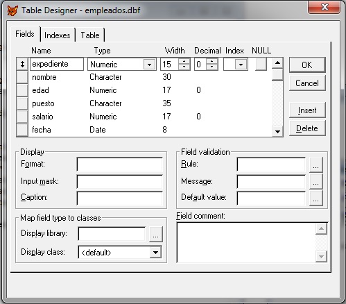Image resolution: width=346 pixels, height=304 pixels.
Task: Increase the Width spinner value
Action: click(184, 61)
